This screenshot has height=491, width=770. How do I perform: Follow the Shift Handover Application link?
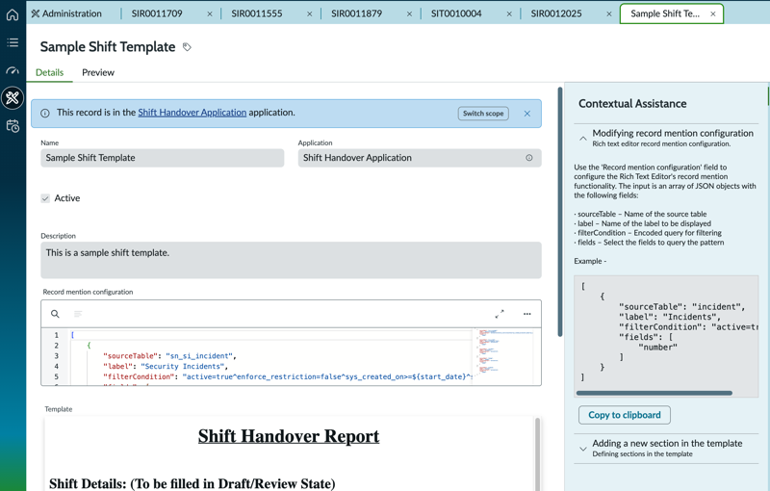point(192,113)
